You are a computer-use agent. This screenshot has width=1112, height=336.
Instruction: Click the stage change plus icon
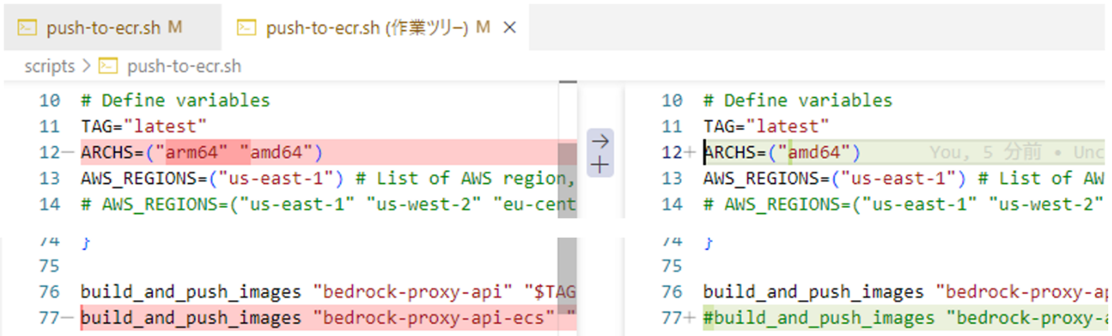(x=600, y=165)
